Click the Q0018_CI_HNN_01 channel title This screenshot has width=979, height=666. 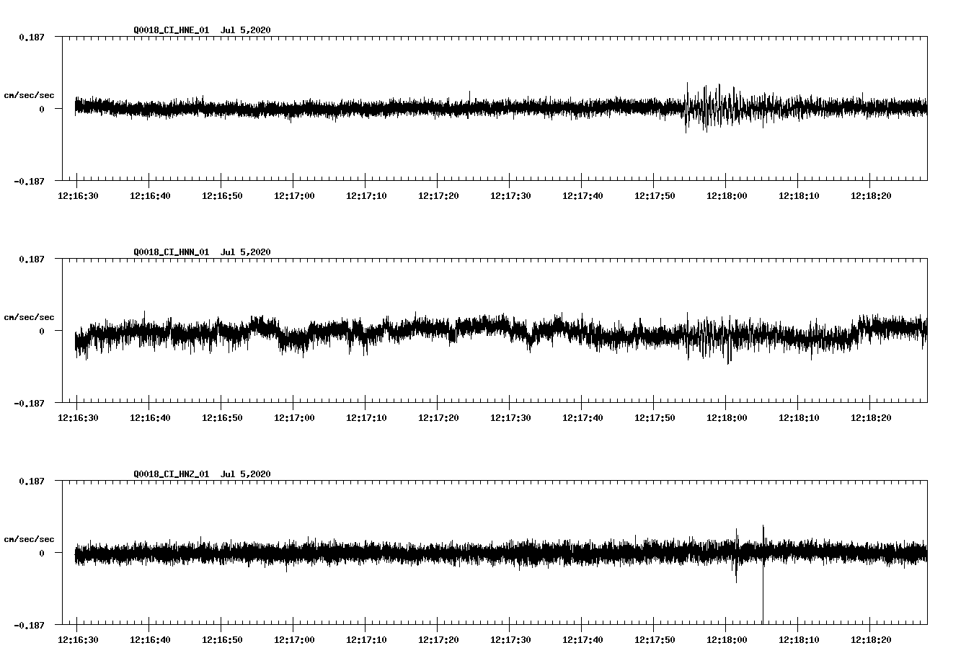171,252
